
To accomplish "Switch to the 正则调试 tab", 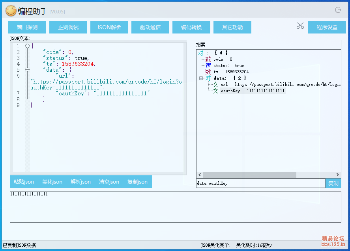I will pyautogui.click(x=68, y=27).
